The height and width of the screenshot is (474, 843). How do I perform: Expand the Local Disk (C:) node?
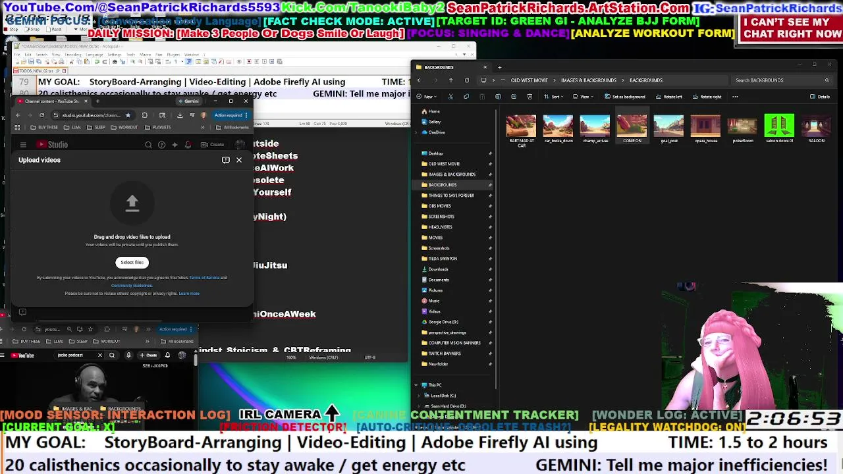tap(420, 396)
